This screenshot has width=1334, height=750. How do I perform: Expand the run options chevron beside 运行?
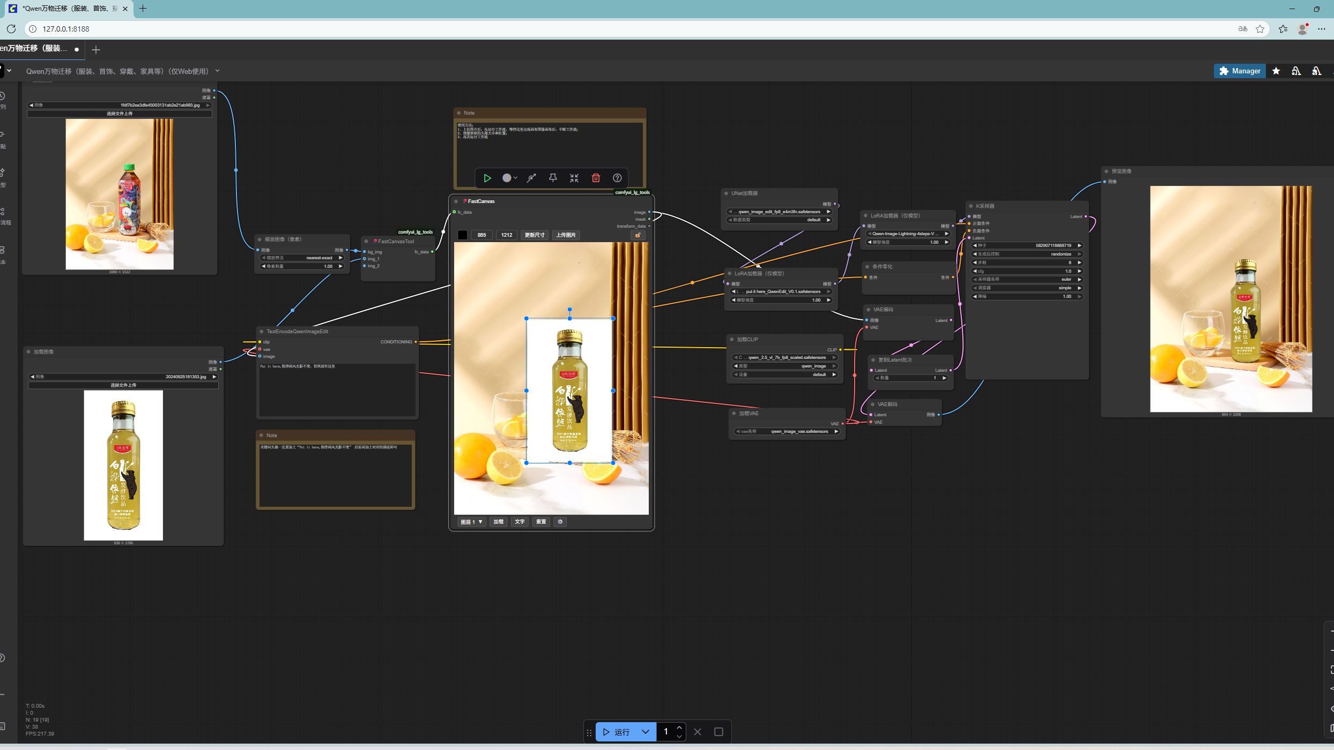click(x=646, y=732)
